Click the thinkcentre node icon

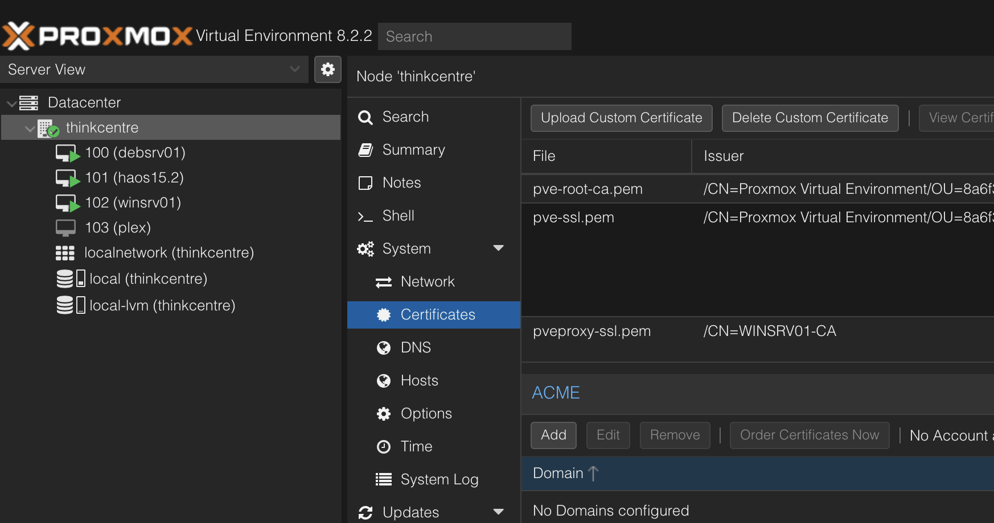(x=48, y=128)
